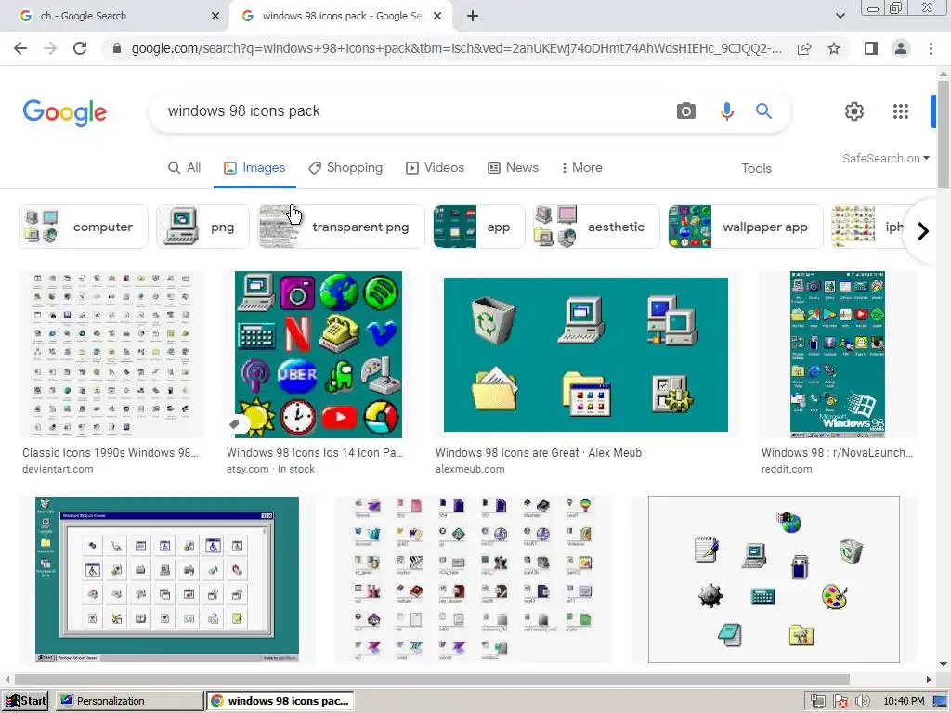The height and width of the screenshot is (713, 951).
Task: Switch to the All results tab
Action: (x=185, y=168)
